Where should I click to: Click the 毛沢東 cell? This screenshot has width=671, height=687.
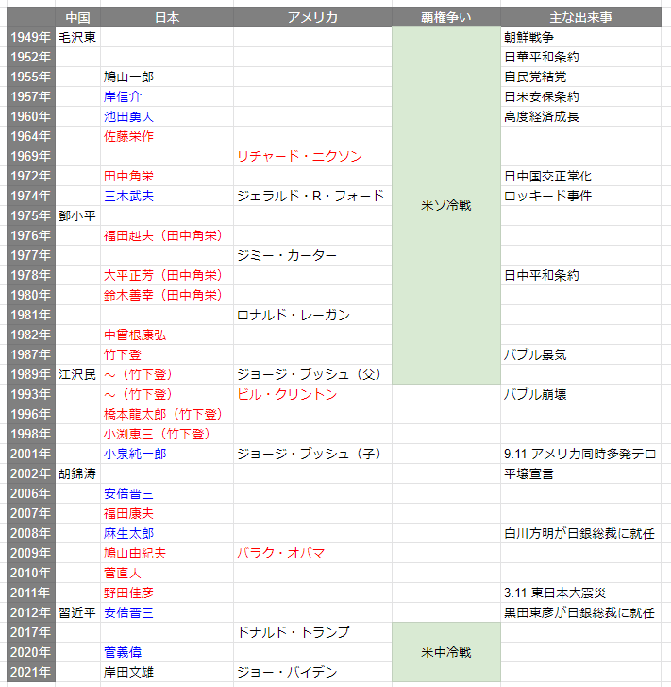(x=77, y=37)
